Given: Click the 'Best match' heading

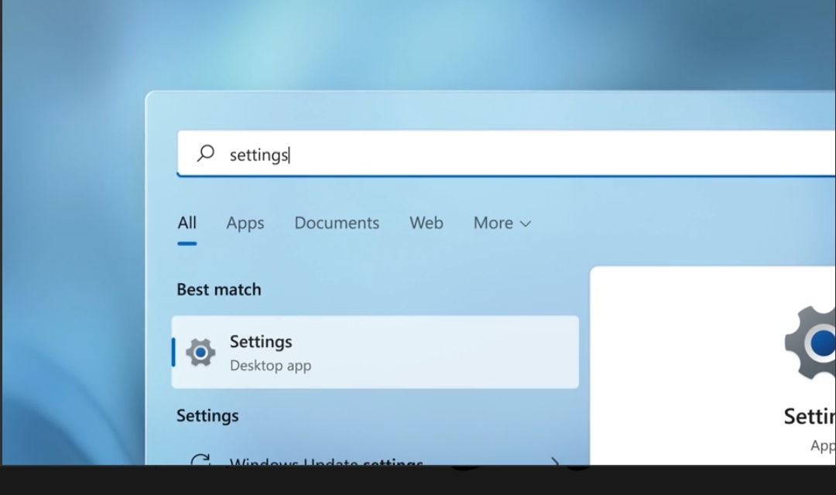Looking at the screenshot, I should [219, 289].
